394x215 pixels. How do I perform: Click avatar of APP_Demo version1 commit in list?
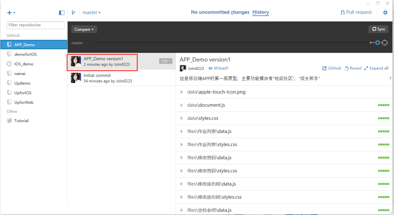click(x=76, y=61)
